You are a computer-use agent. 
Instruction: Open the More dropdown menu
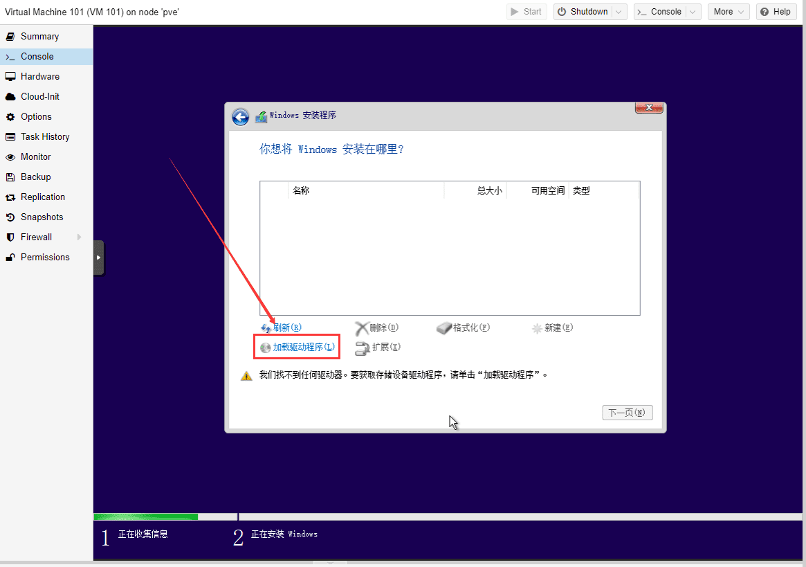(x=729, y=12)
